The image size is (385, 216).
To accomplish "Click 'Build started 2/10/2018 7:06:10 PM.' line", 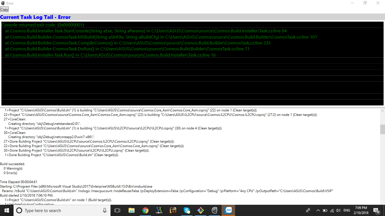I will (26, 195).
